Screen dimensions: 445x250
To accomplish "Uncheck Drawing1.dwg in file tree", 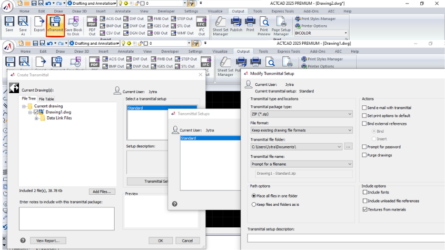I will point(36,112).
